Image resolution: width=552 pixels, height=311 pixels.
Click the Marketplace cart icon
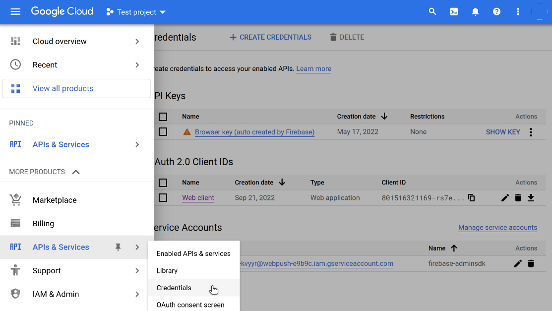(15, 200)
